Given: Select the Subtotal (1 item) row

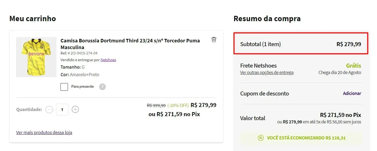Looking at the screenshot, I should (x=300, y=44).
